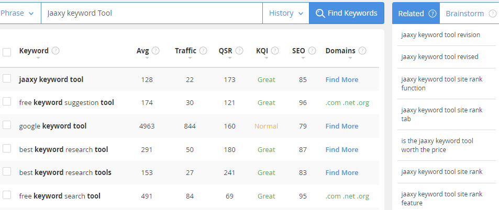Open the History dropdown
499x210 pixels.
click(x=286, y=13)
